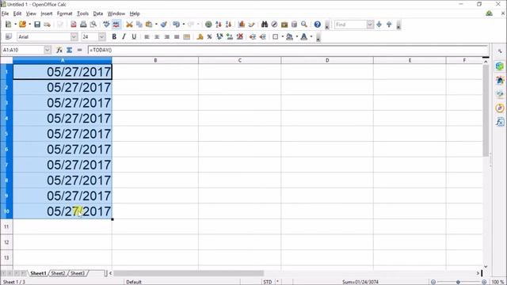Center text horizontally
The width and height of the screenshot is (507, 285).
(x=157, y=37)
